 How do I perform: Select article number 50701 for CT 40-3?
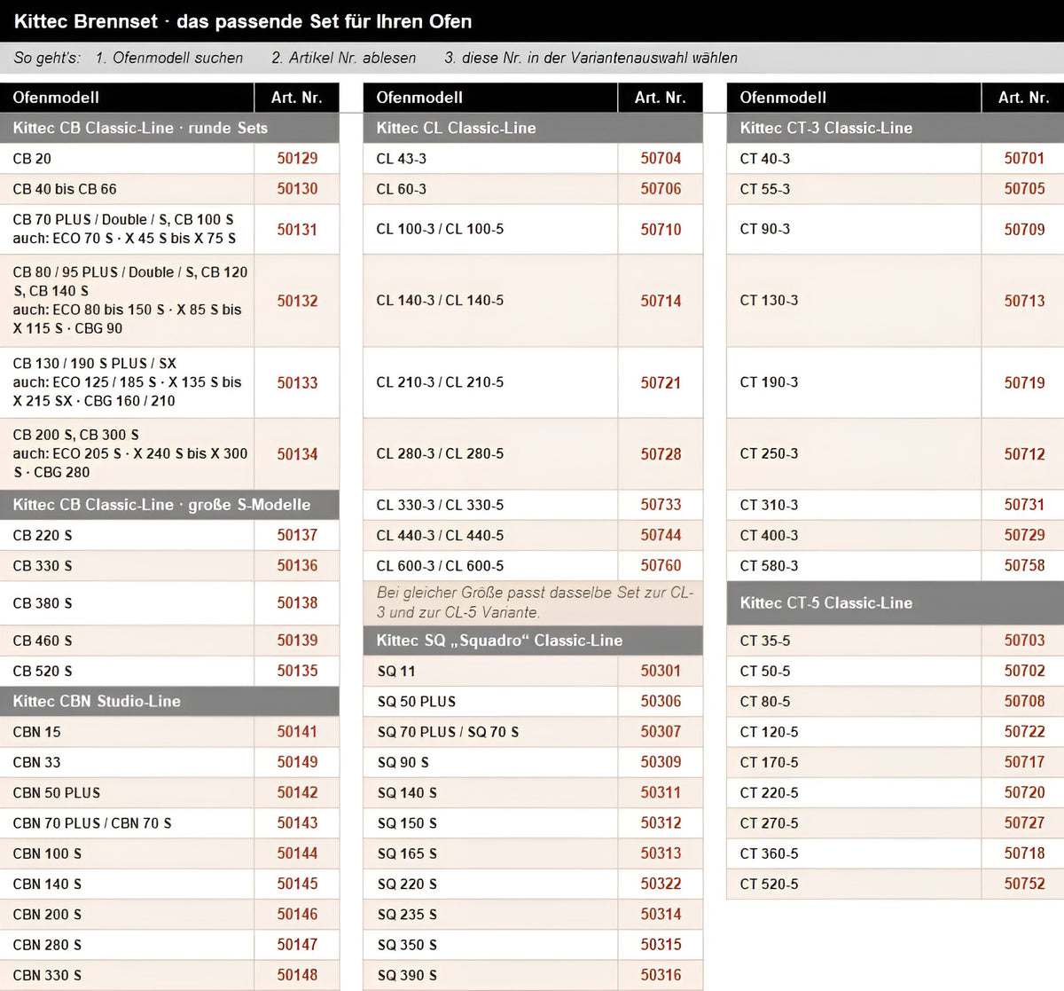pyautogui.click(x=1024, y=158)
